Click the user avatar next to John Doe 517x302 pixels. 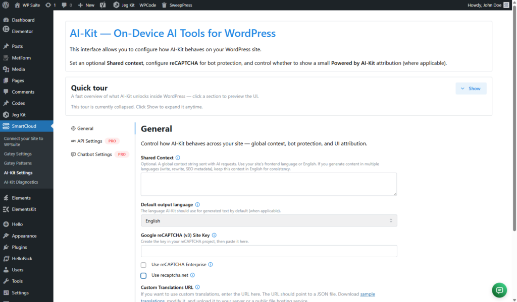506,5
